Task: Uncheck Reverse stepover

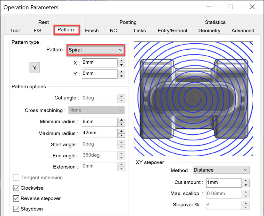Action: click(16, 199)
